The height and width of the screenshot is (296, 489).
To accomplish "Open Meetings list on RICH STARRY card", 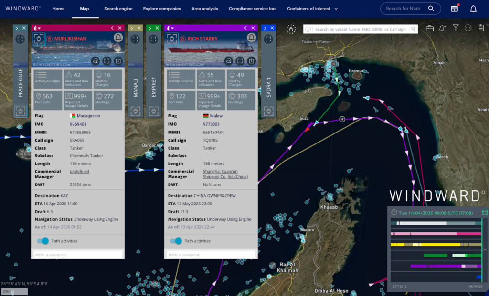I will pos(241,100).
